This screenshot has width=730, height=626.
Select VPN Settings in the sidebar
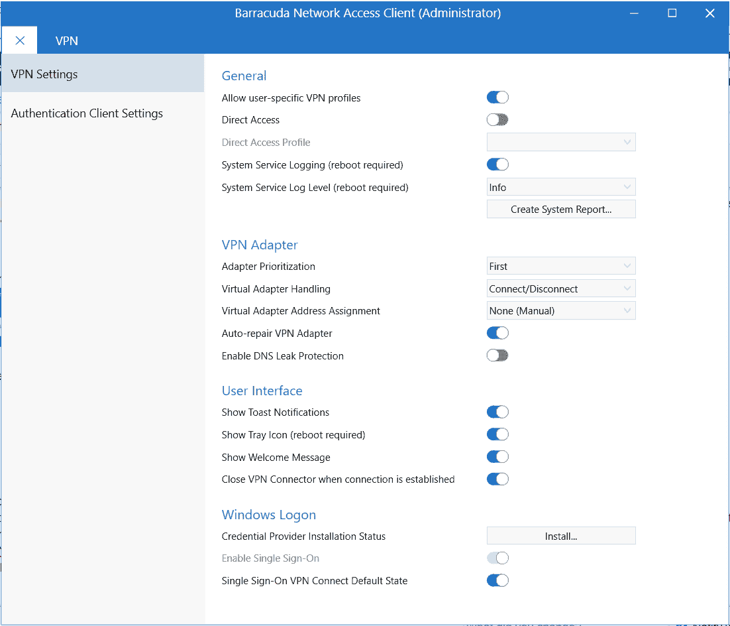[x=103, y=74]
